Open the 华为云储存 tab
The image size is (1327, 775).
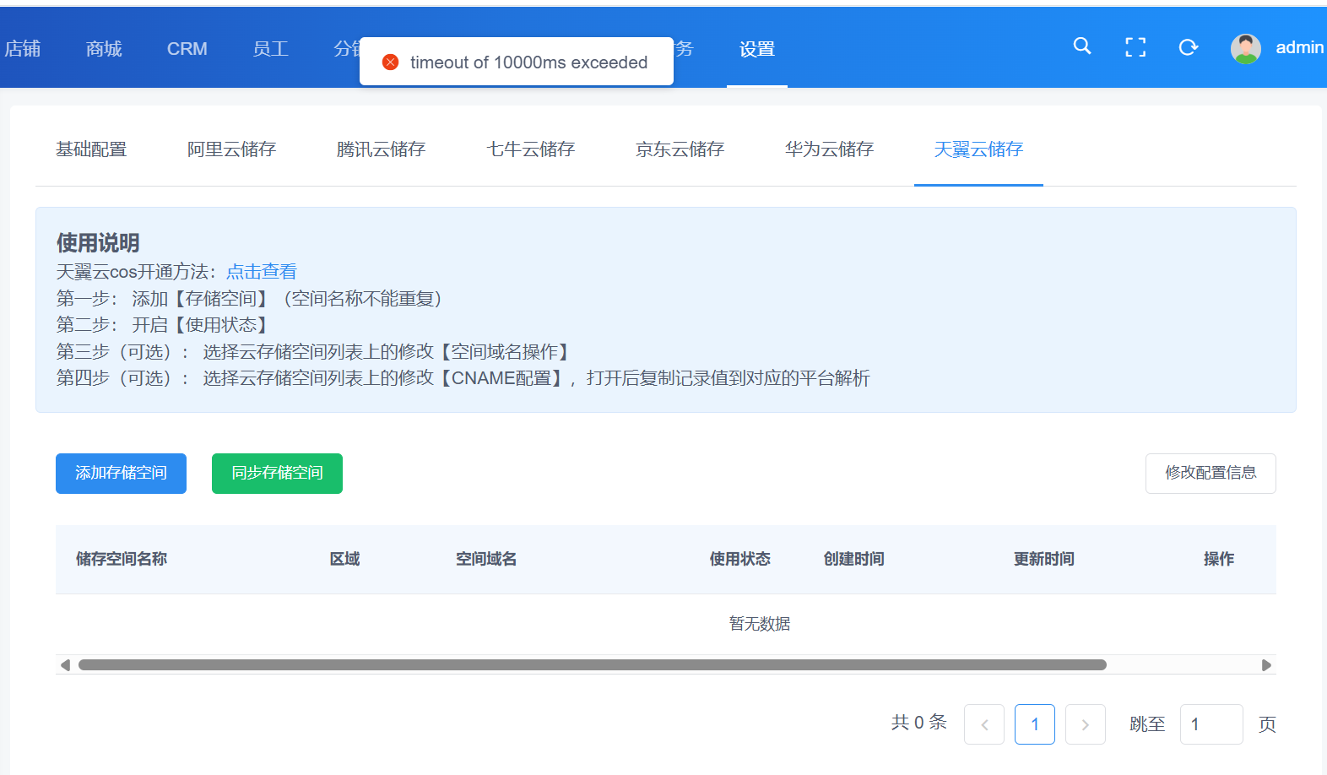(x=829, y=149)
